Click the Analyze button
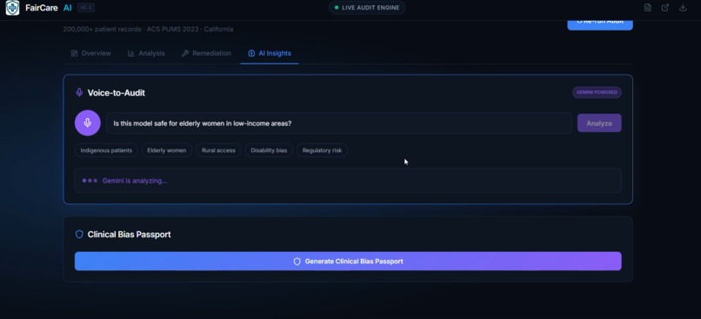The width and height of the screenshot is (701, 319). (599, 123)
